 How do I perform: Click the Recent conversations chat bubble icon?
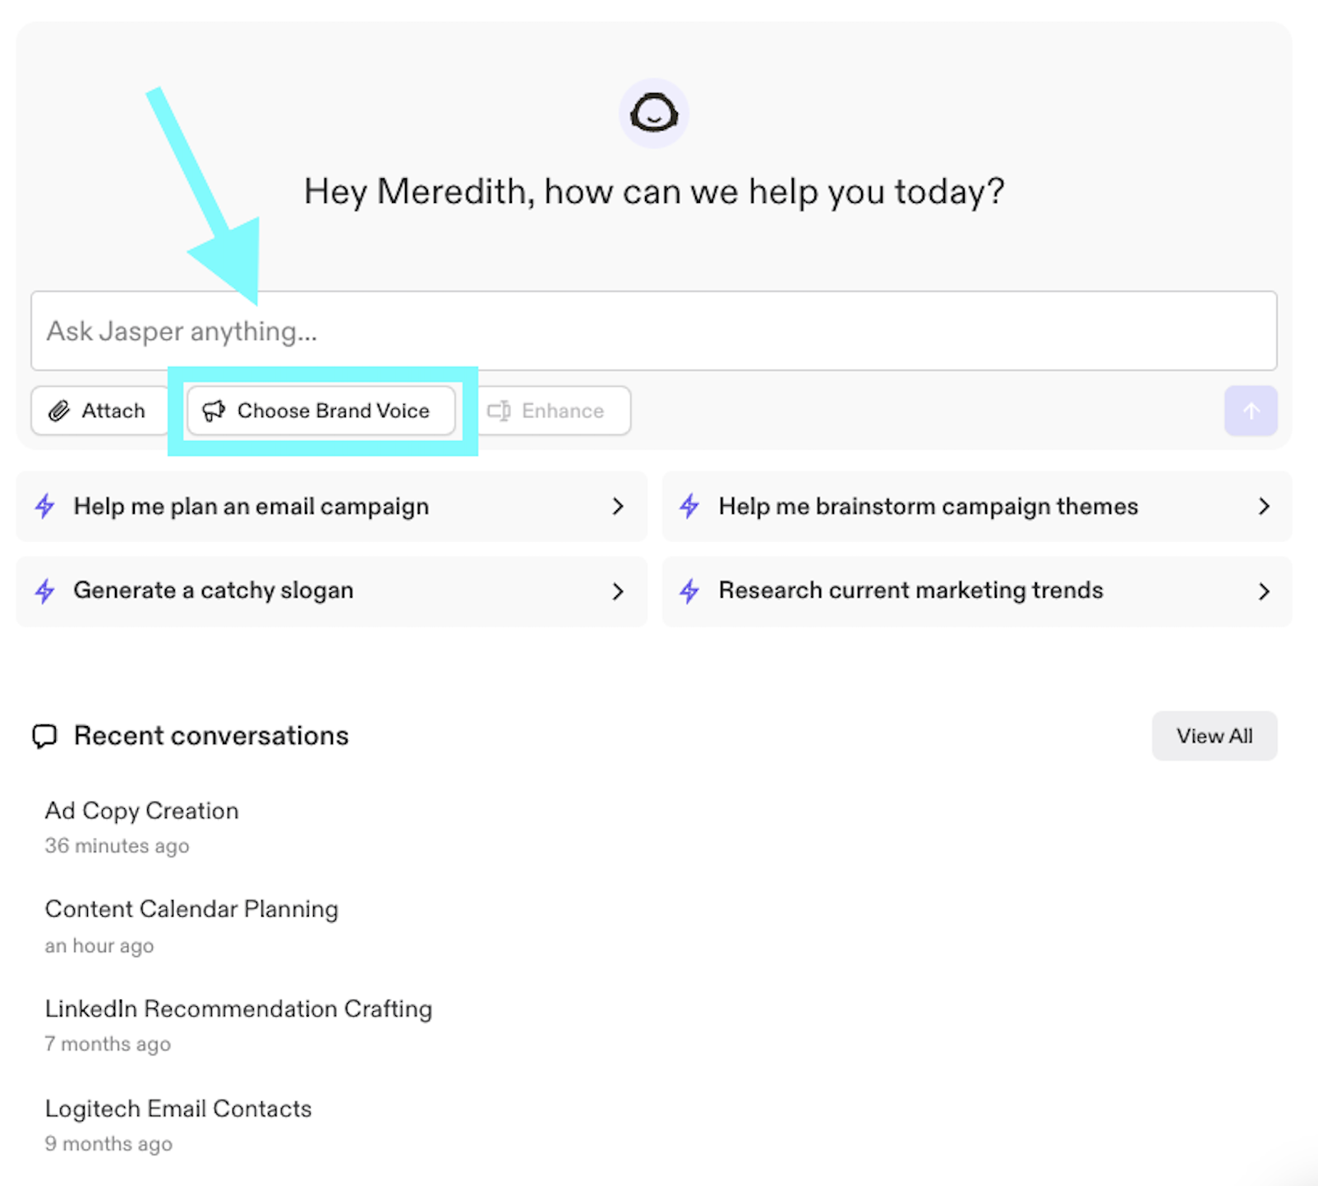click(x=44, y=736)
